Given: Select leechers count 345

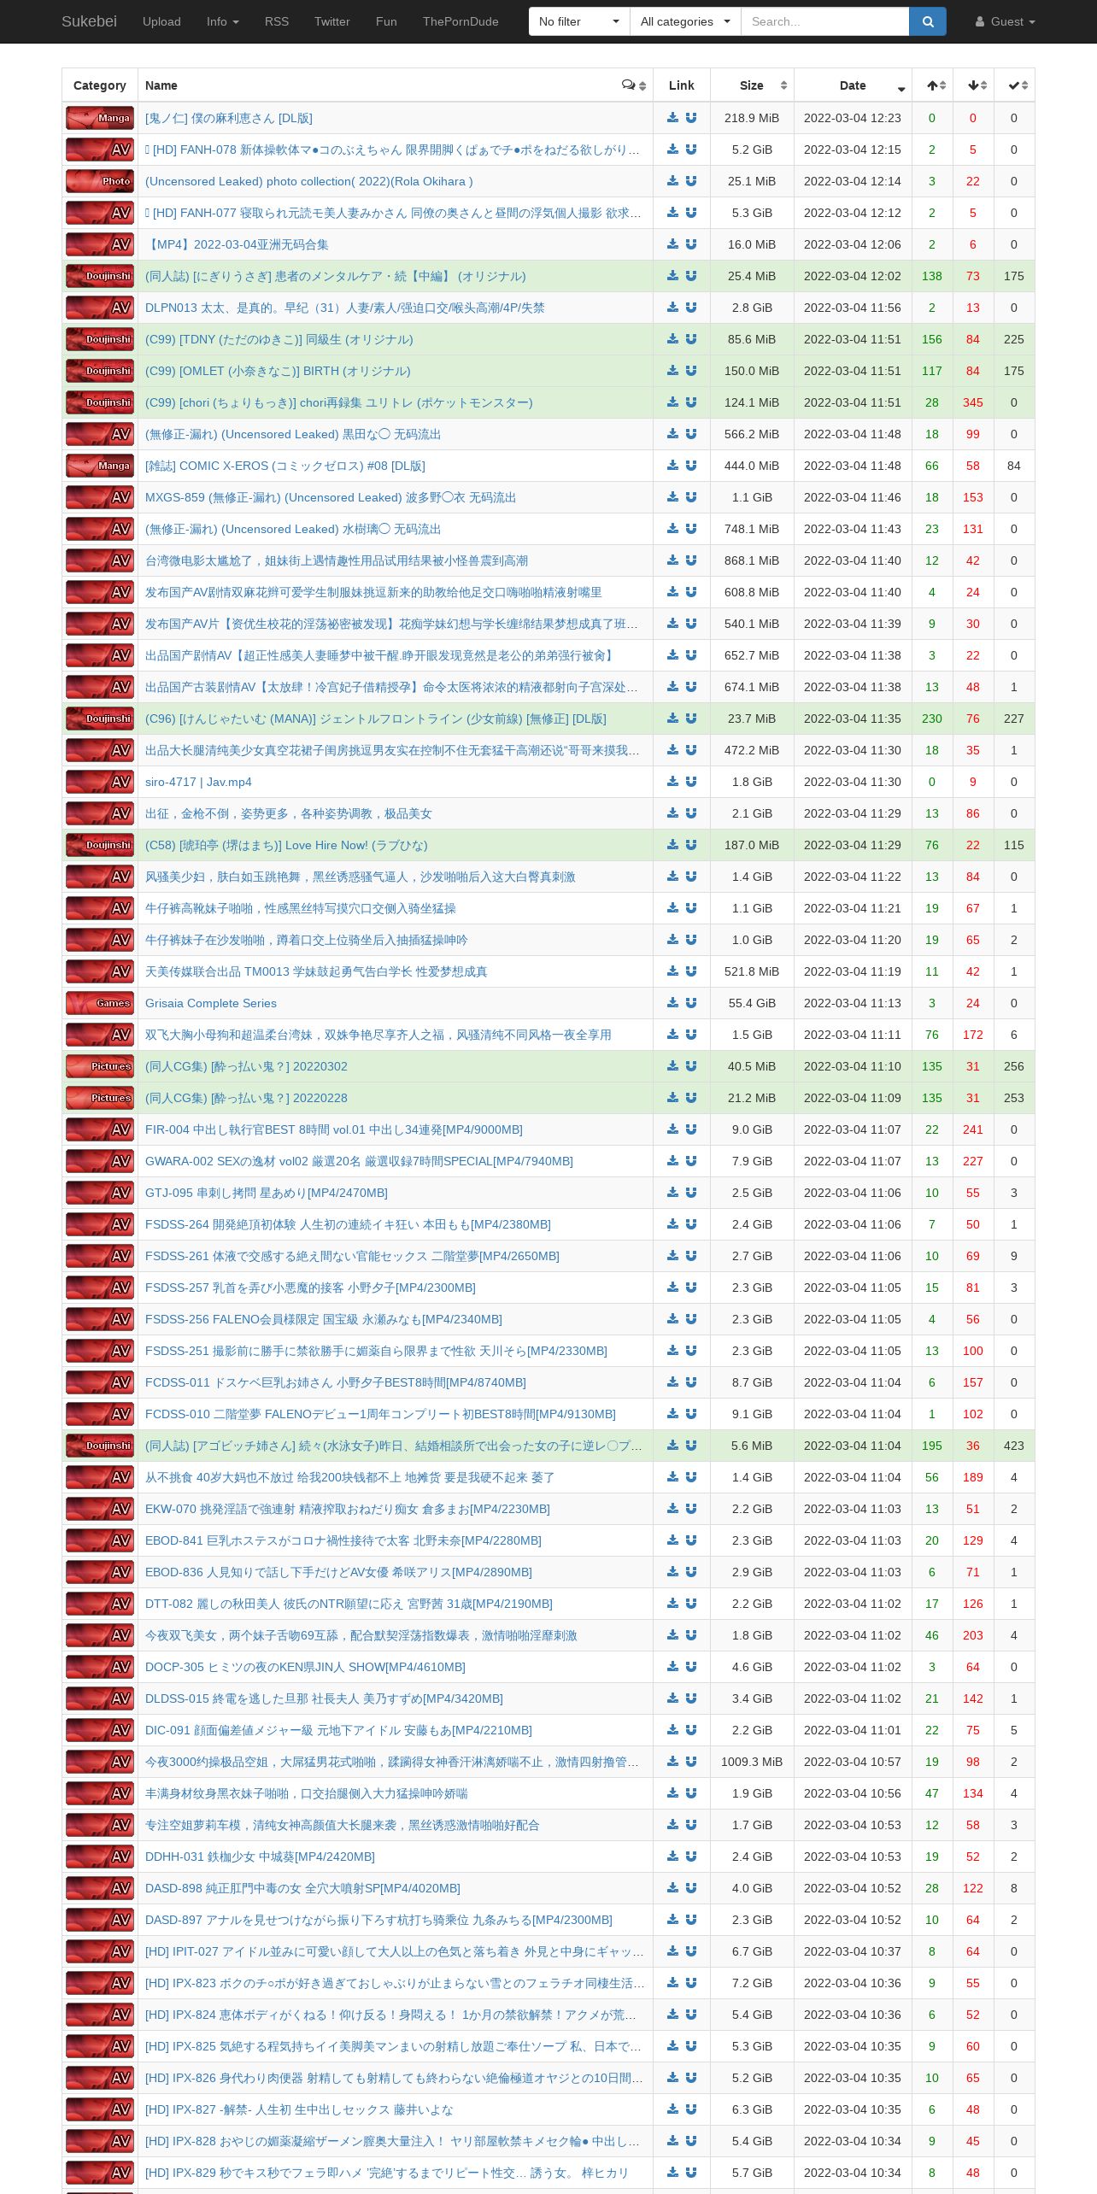Looking at the screenshot, I should pos(973,402).
